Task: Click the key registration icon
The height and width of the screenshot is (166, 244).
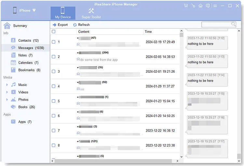Action: 193,6
